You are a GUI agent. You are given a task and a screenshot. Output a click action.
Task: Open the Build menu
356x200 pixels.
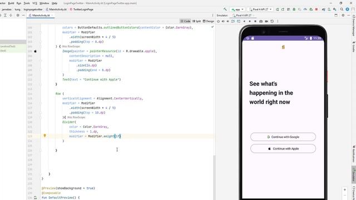click(x=11, y=3)
